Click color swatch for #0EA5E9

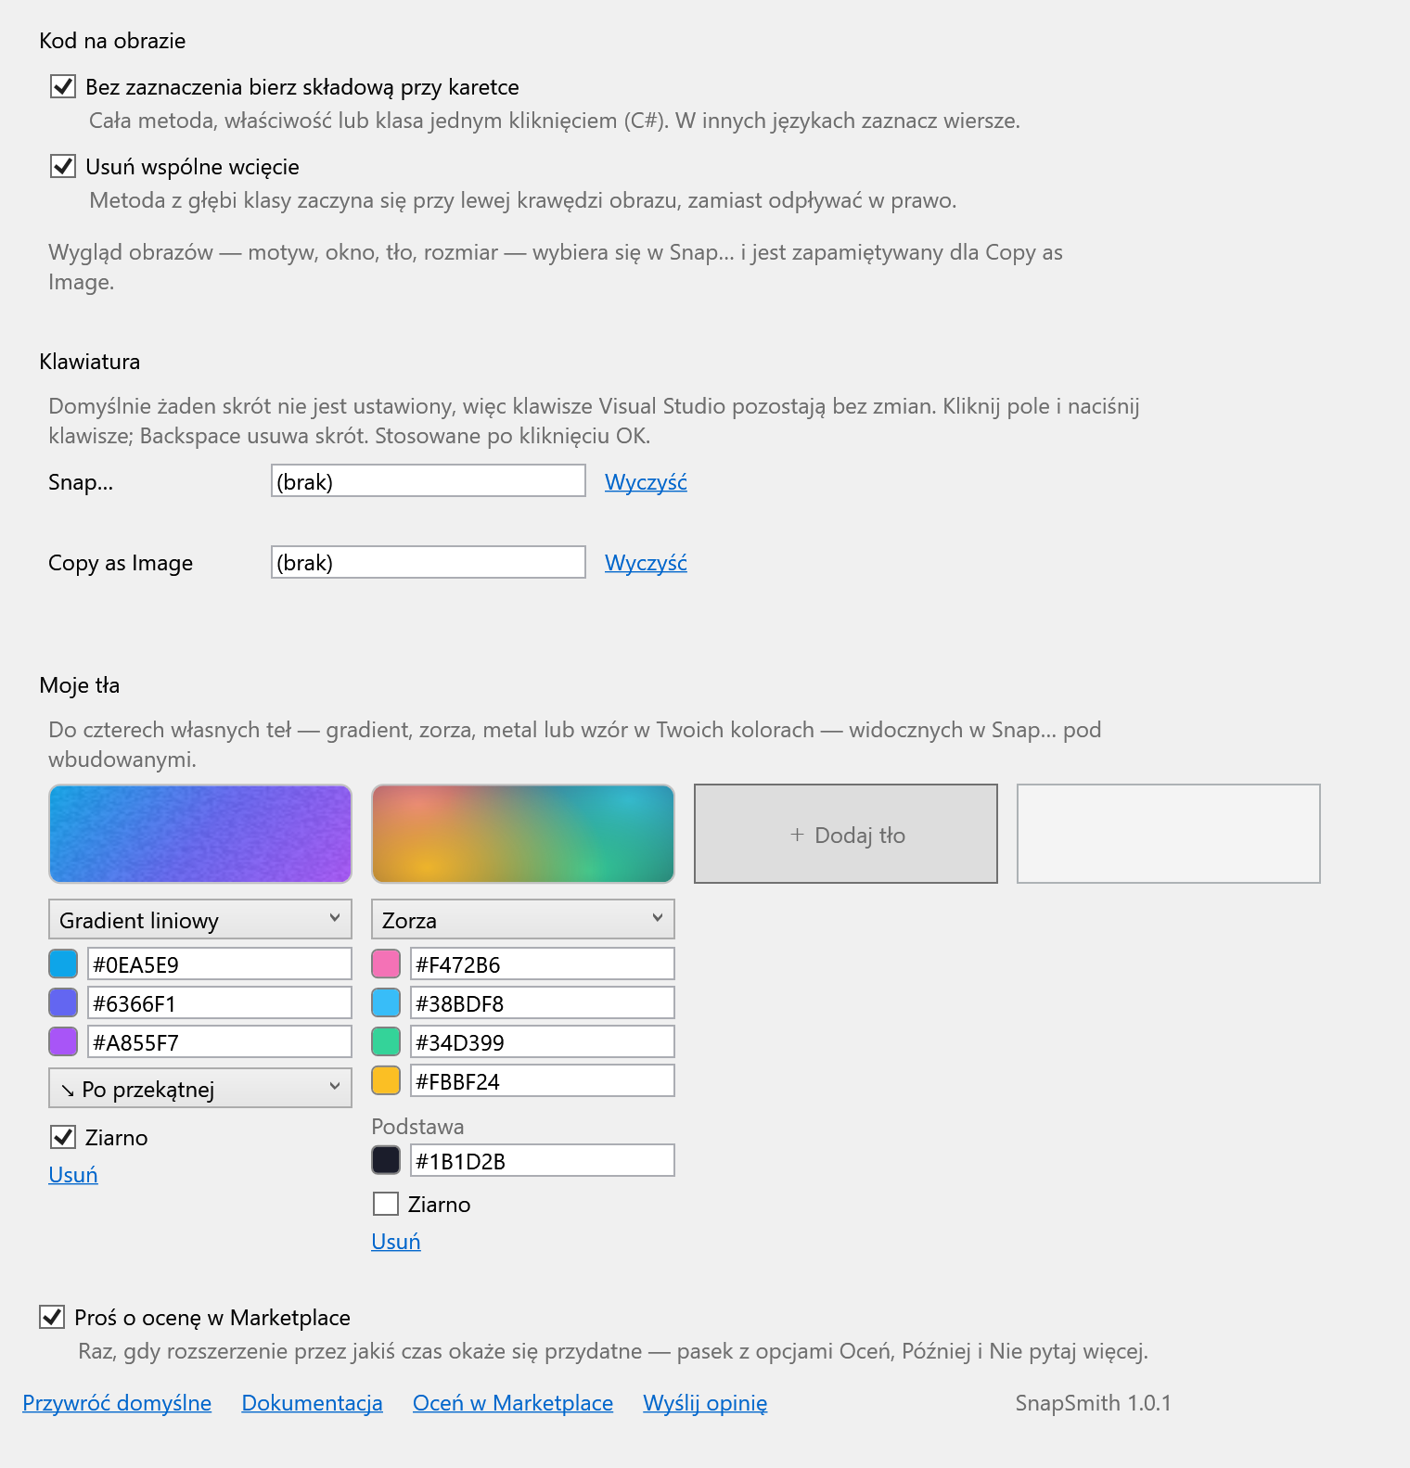(x=63, y=964)
